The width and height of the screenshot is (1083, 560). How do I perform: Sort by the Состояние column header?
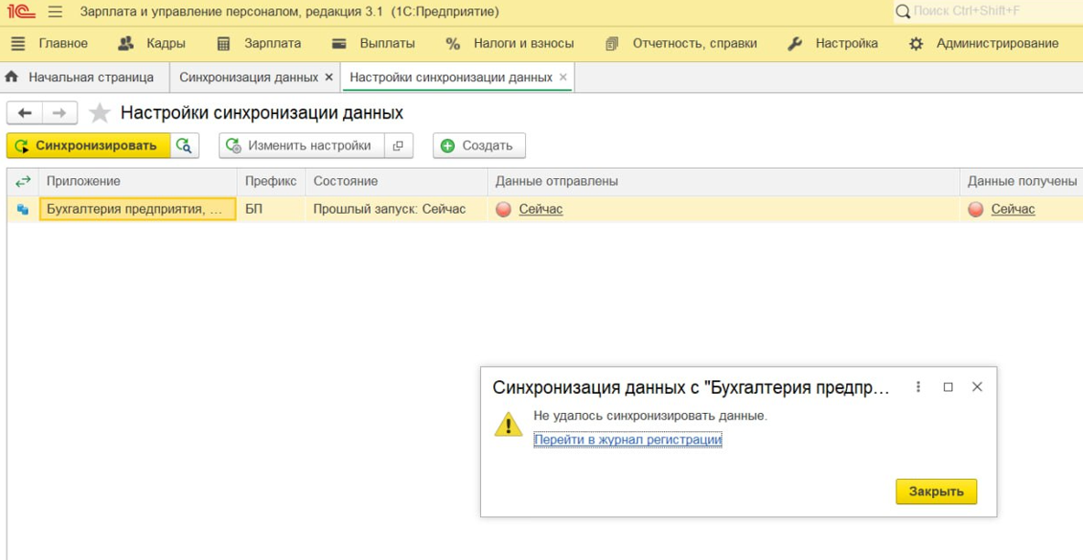(396, 181)
